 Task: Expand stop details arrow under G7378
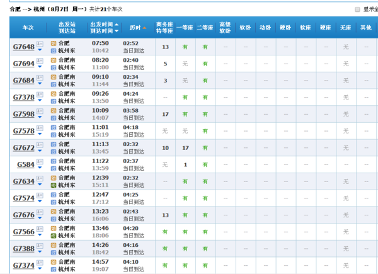click(40, 100)
